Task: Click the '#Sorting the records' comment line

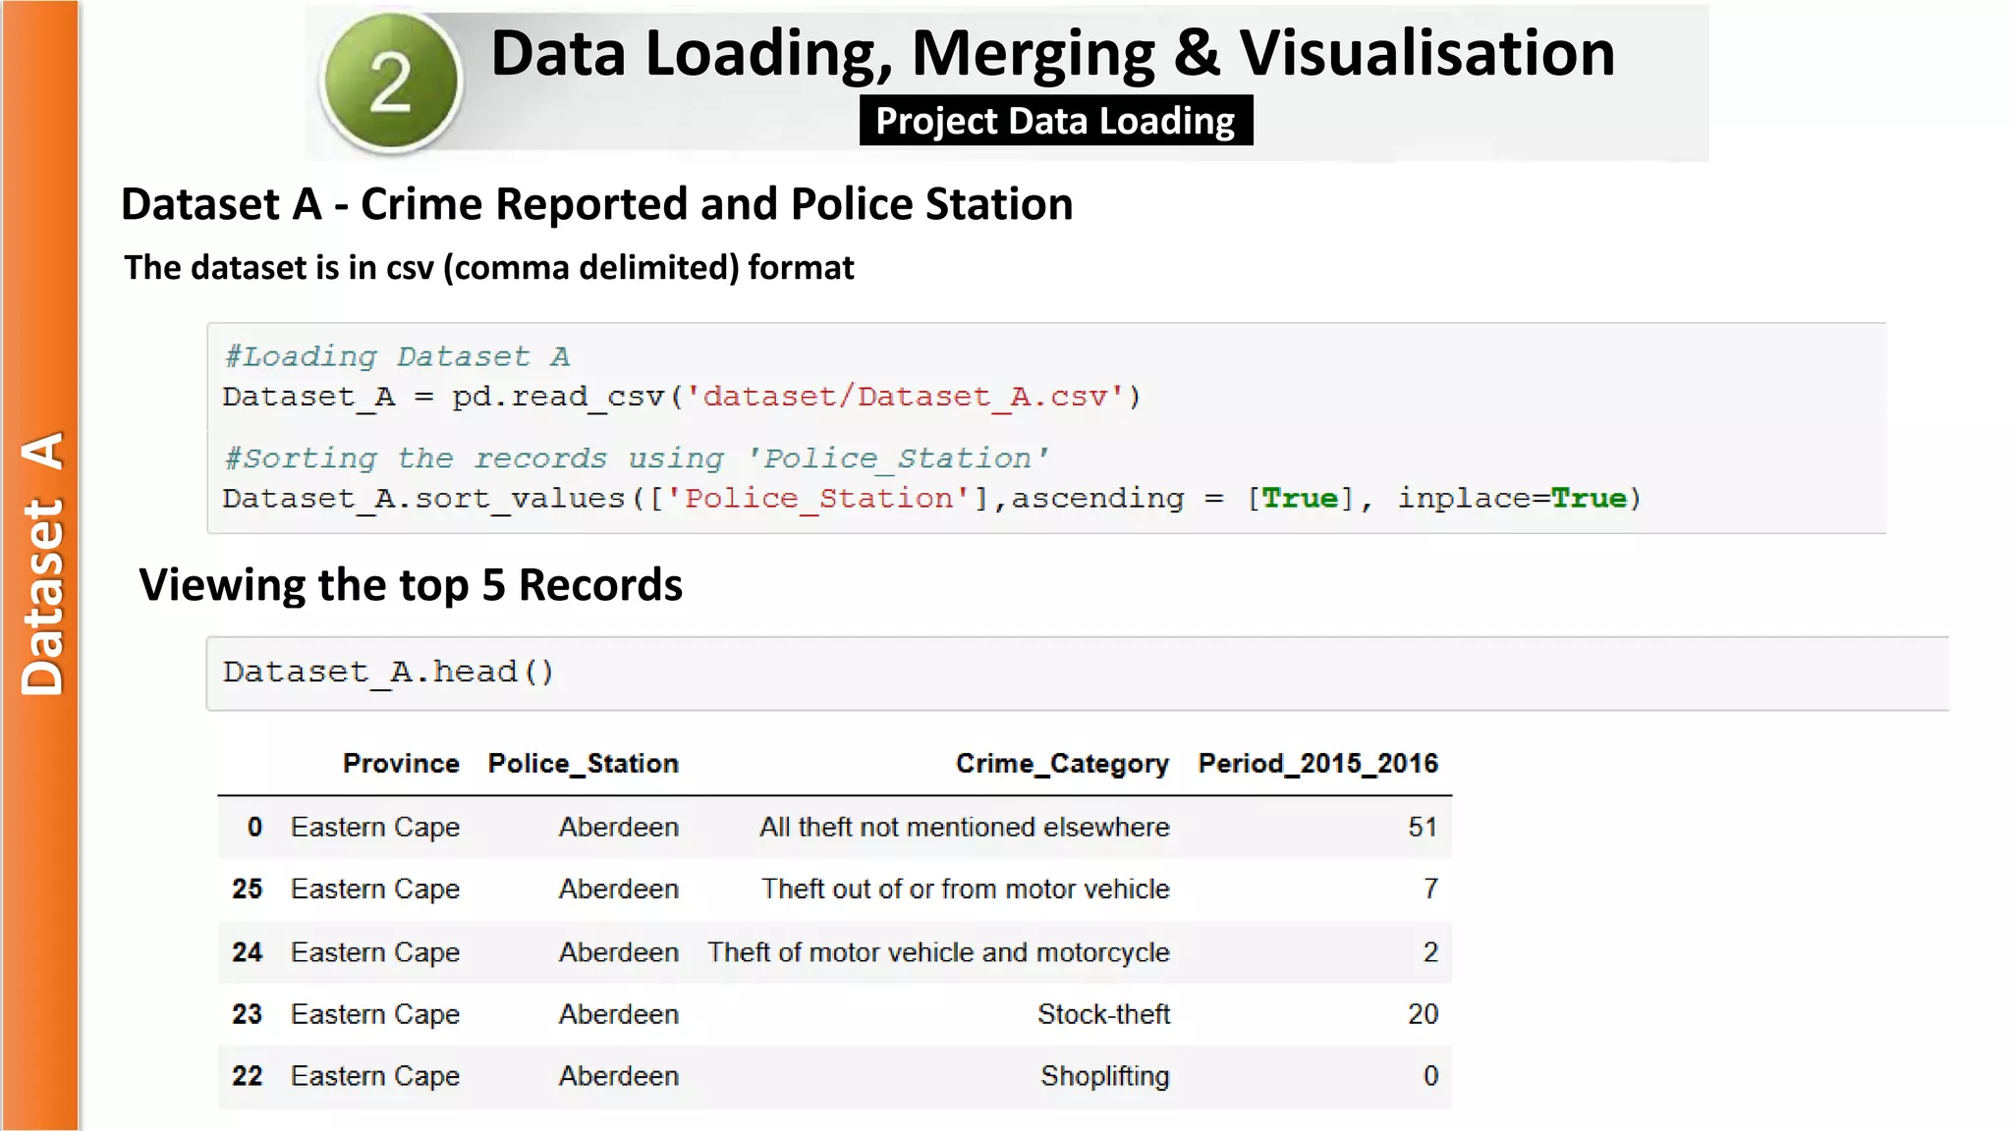Action: point(636,458)
